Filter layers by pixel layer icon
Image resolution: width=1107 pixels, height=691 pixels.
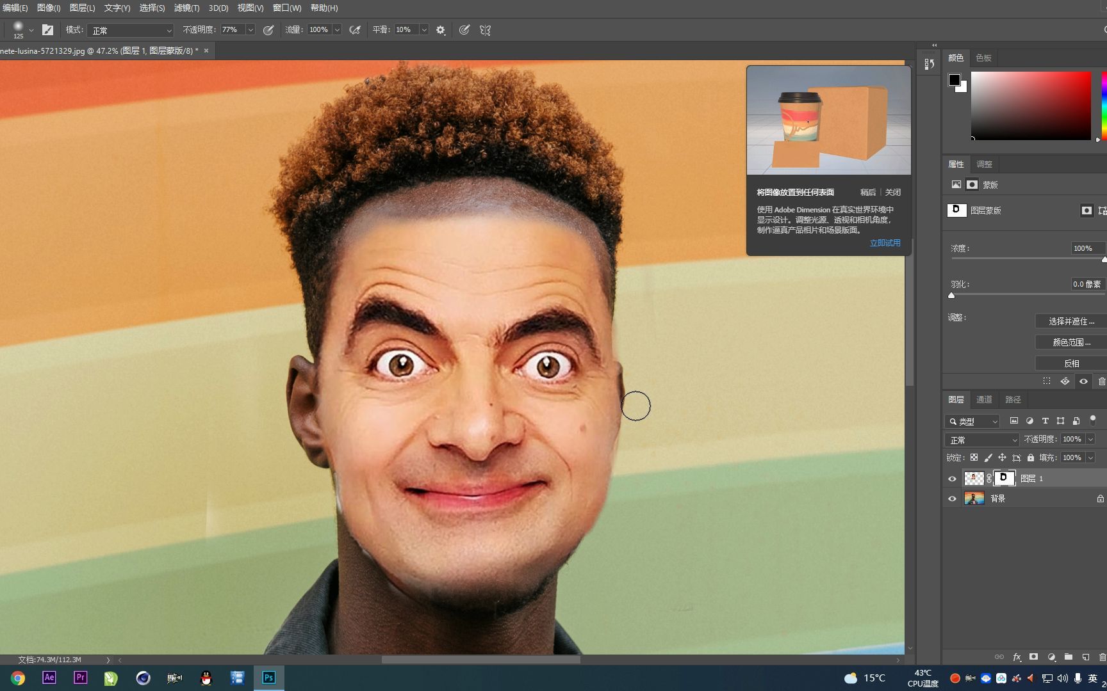(1013, 421)
